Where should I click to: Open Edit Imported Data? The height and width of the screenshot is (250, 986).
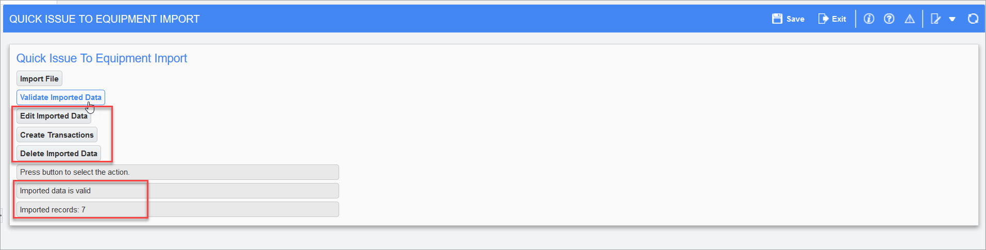[x=54, y=116]
